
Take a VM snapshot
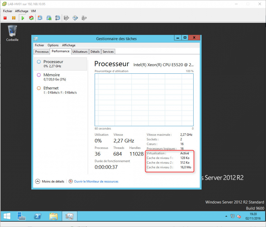[x=40, y=18]
